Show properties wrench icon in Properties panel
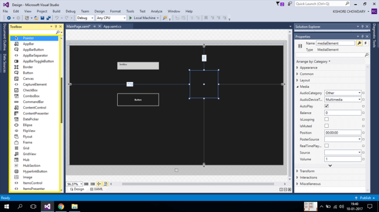The image size is (379, 212). (359, 43)
